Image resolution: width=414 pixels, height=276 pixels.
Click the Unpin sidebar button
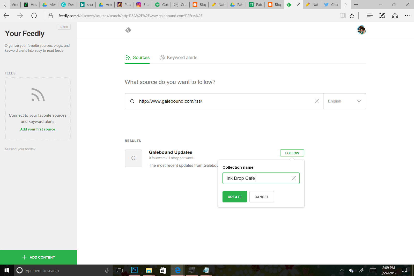pos(64,27)
